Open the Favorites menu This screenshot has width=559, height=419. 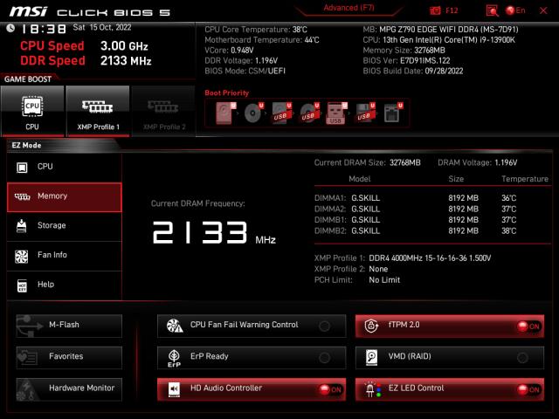(x=69, y=357)
